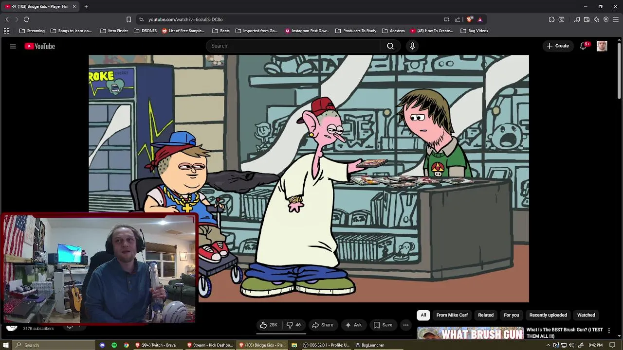
Task: Click the Ask button under video
Action: (x=353, y=325)
